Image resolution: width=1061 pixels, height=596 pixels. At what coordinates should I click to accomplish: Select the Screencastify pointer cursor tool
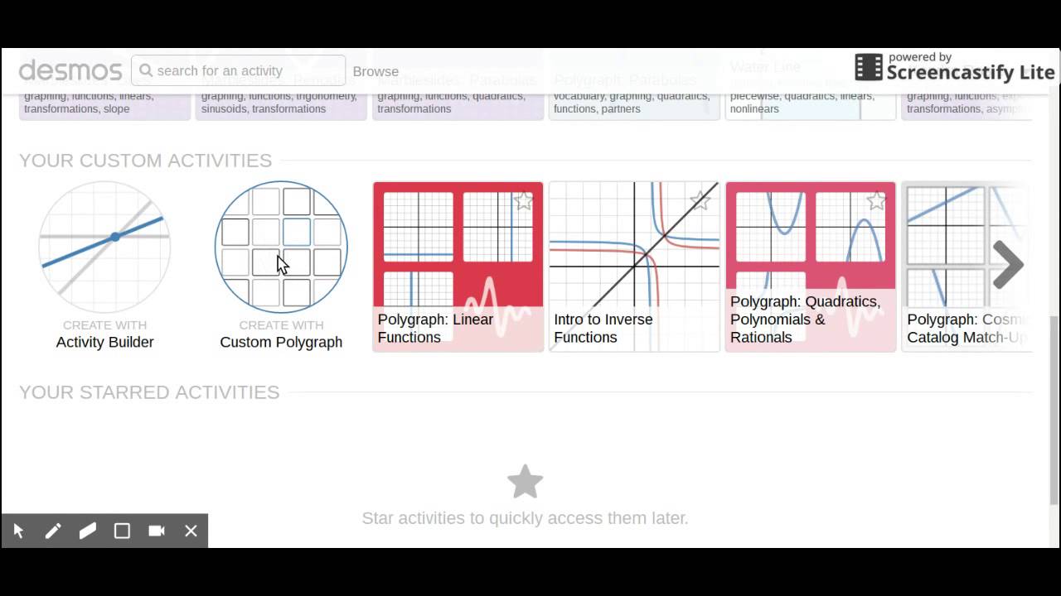coord(18,531)
